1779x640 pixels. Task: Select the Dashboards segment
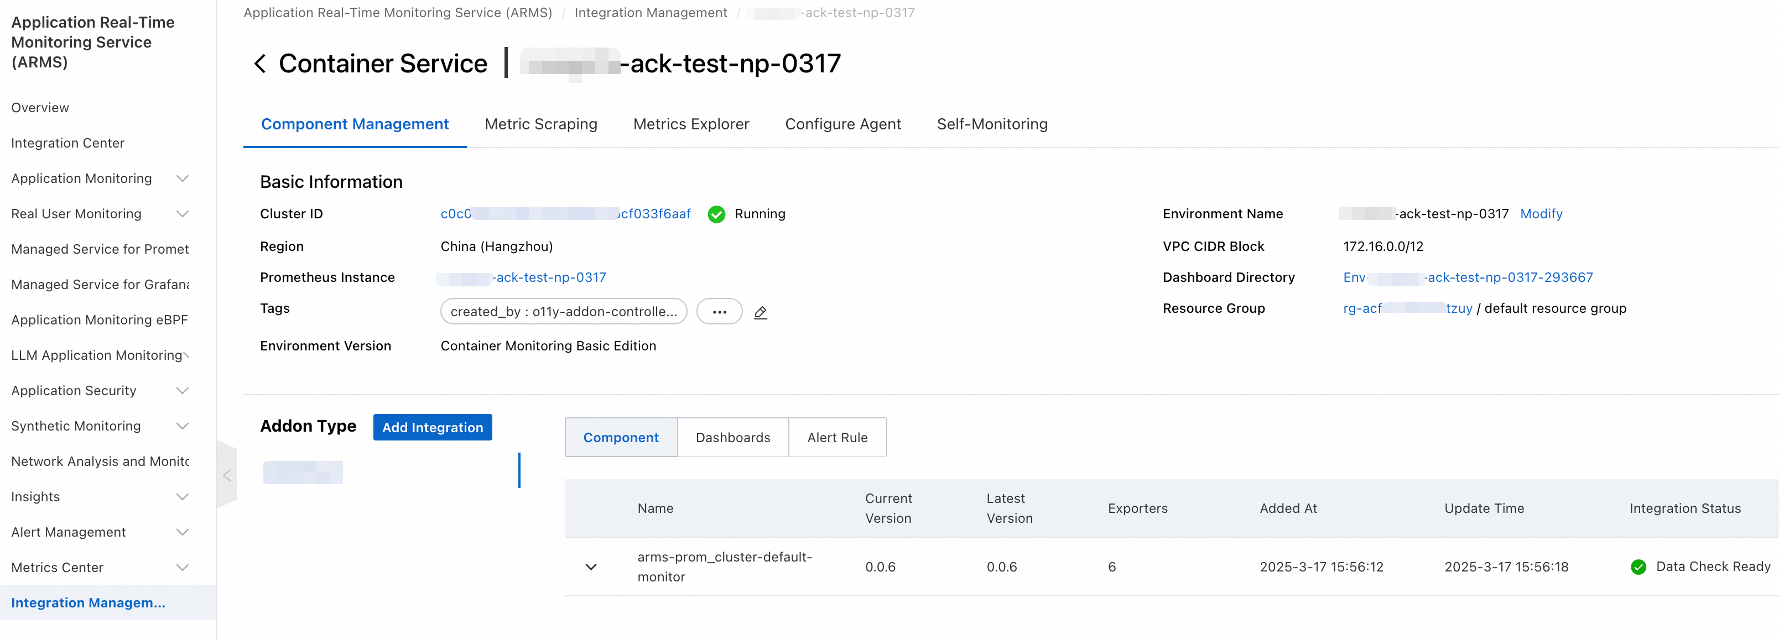(x=733, y=437)
